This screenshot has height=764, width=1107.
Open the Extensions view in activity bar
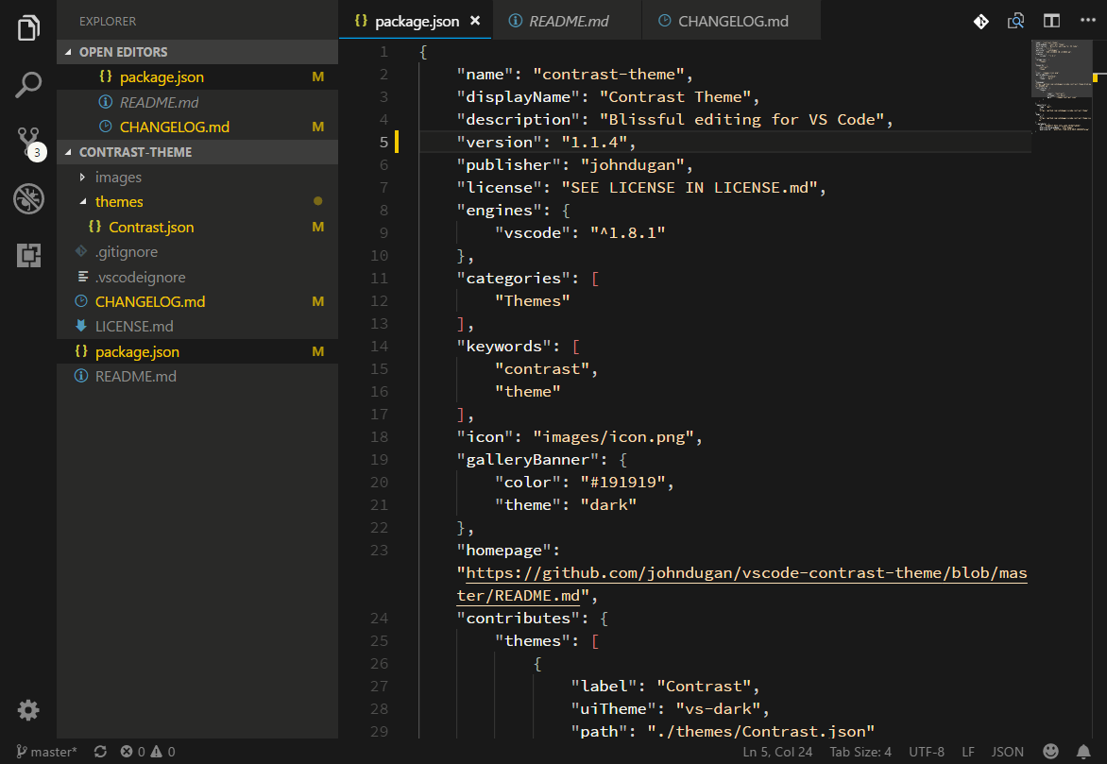pyautogui.click(x=28, y=255)
